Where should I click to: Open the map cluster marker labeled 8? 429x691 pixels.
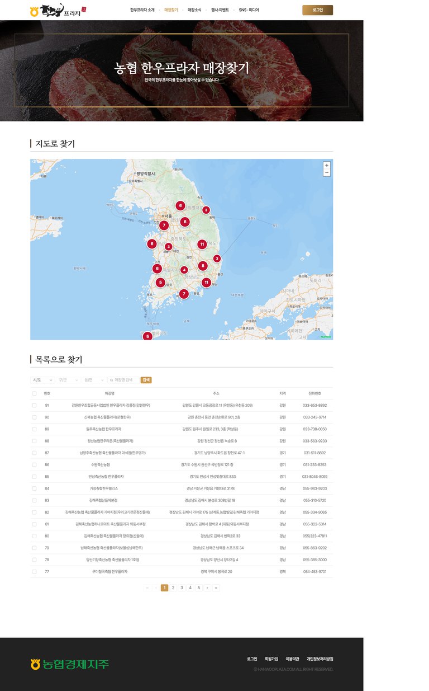click(203, 266)
